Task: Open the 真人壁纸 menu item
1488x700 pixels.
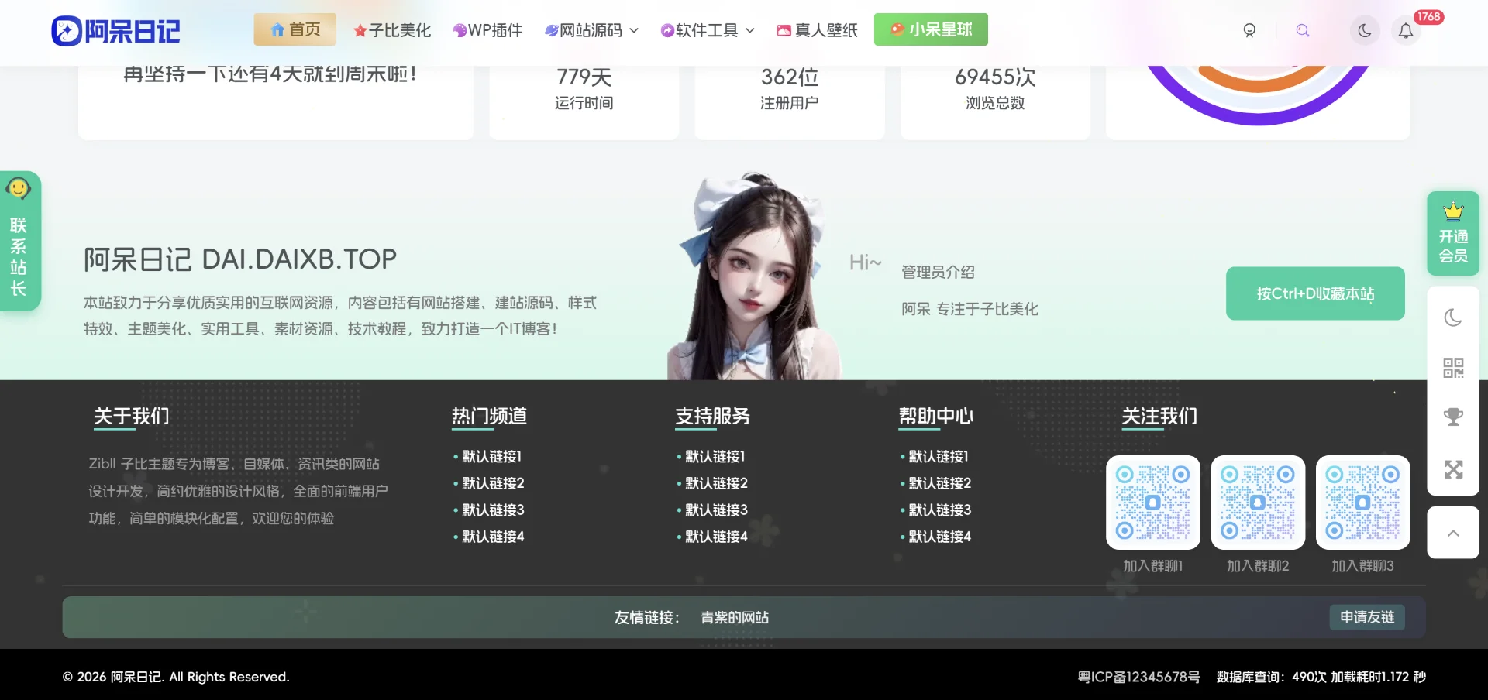Action: [816, 30]
